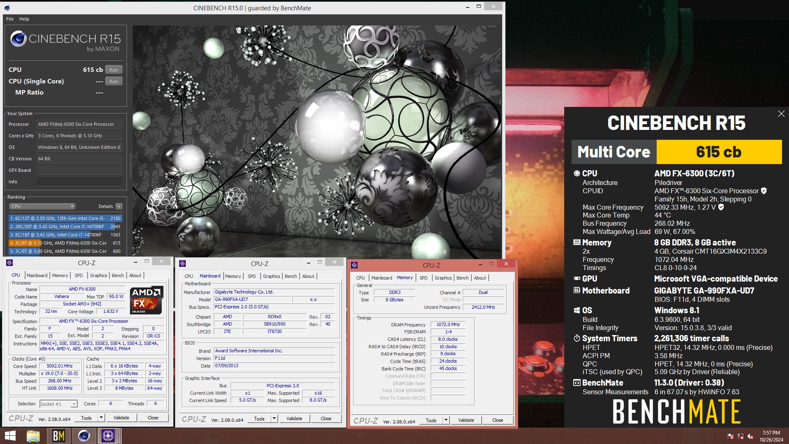Switch to Cinebench taskbar icon
Viewport: 789px width, 444px height.
(x=84, y=436)
